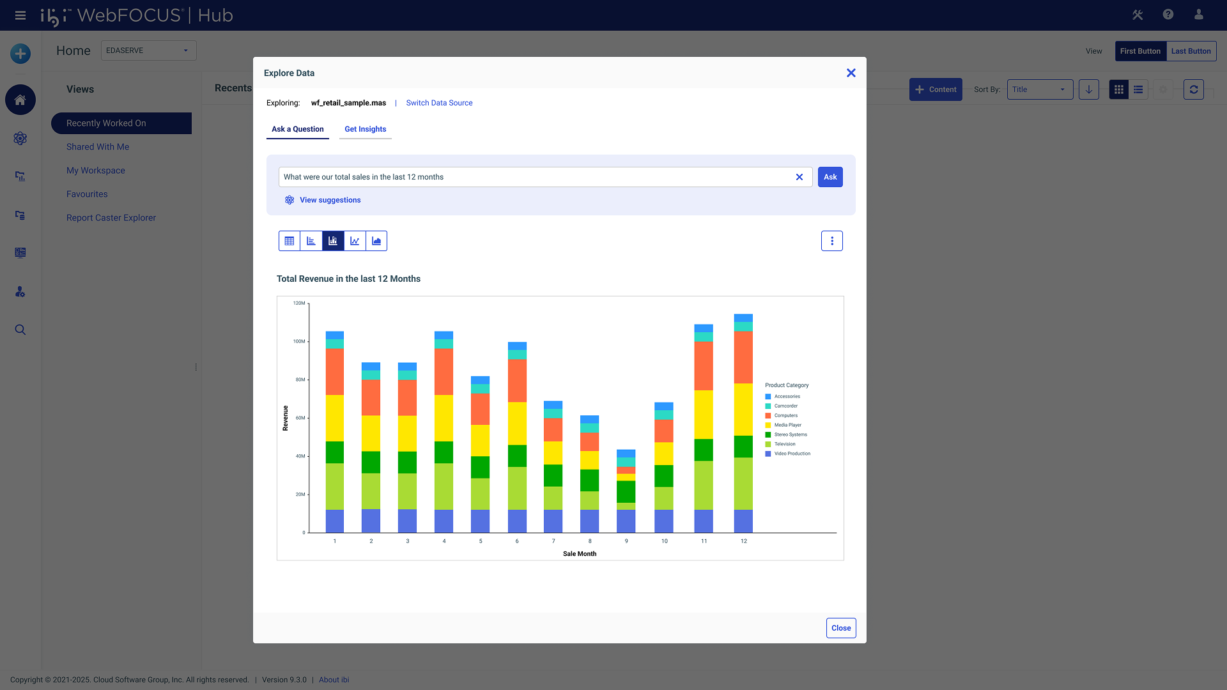The height and width of the screenshot is (690, 1227).
Task: Open chart kebab options menu
Action: tap(831, 241)
